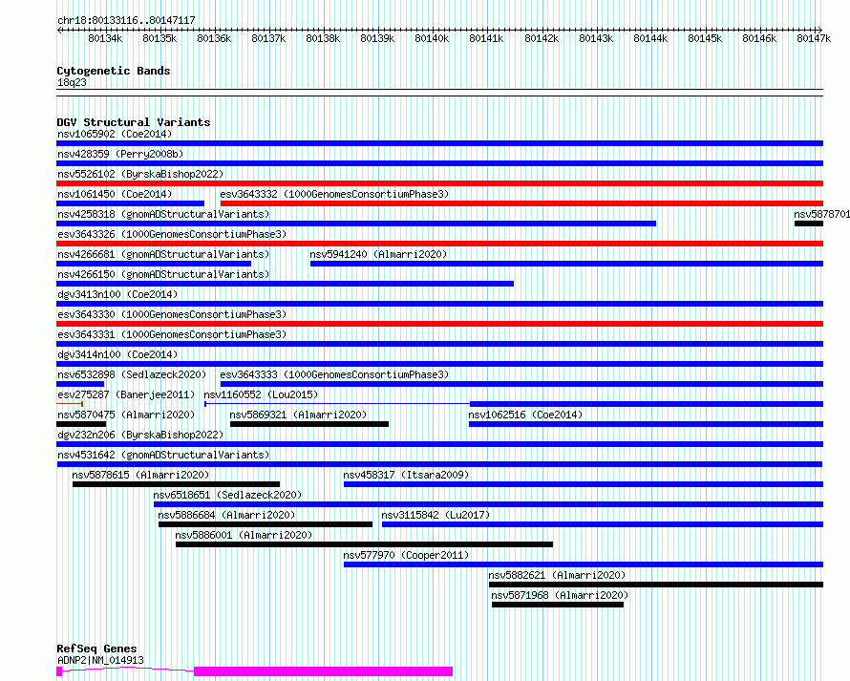This screenshot has width=850, height=681.
Task: Click the ADNP2|NM_014913 gene label
Action: pos(100,660)
